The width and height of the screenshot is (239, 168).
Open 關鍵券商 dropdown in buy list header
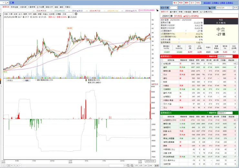pyautogui.click(x=225, y=56)
